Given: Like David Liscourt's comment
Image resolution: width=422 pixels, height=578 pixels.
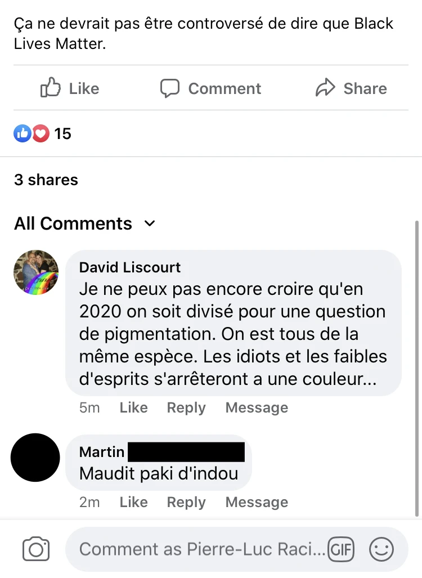Looking at the screenshot, I should coord(133,407).
